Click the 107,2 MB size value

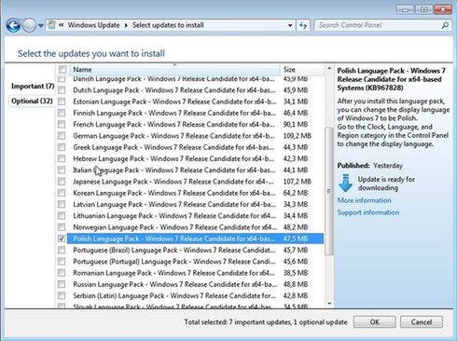[297, 182]
